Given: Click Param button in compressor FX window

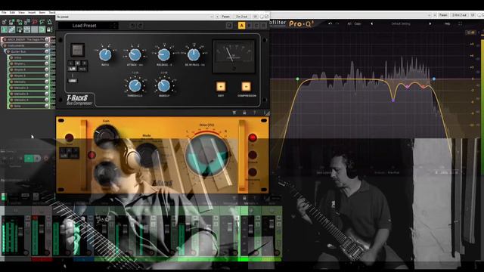Looking at the screenshot, I should pos(225,17).
